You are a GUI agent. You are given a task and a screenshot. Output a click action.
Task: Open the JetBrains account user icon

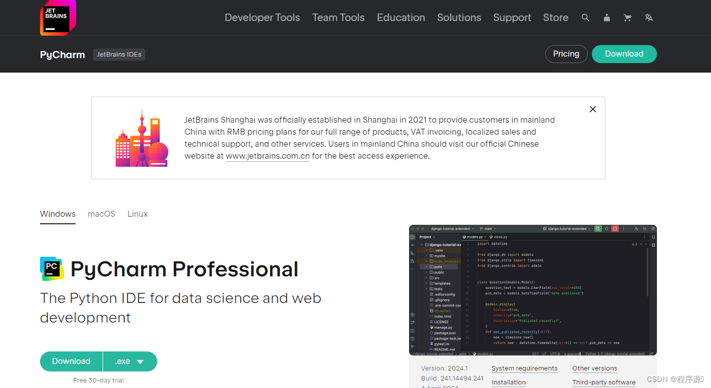click(607, 18)
